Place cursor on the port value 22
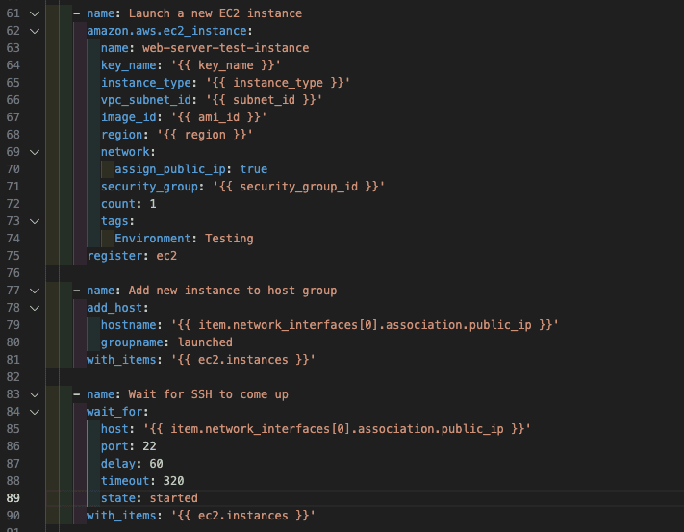 point(149,446)
